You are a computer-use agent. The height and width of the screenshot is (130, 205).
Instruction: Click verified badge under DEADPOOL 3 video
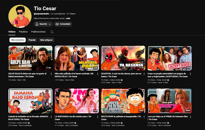(122, 80)
